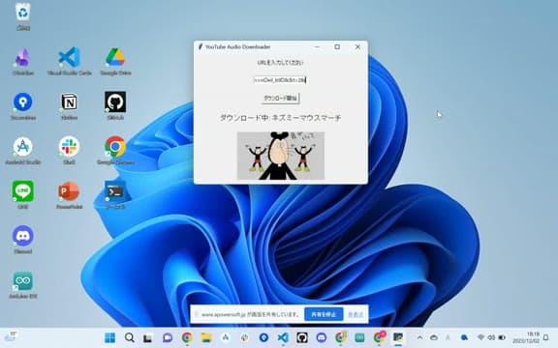Click the 非表示 link on sharing bar
Screen dimensions: 558x348
356,314
